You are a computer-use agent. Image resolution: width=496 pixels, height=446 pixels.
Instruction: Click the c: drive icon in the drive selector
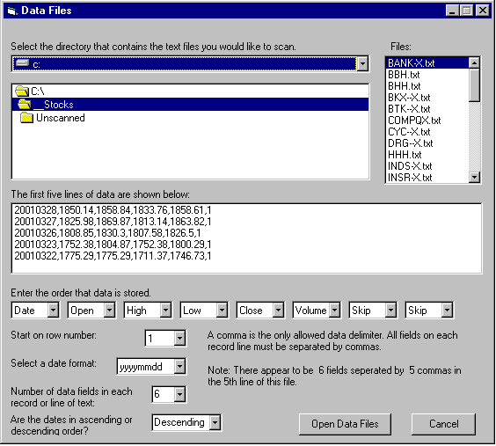[x=23, y=63]
